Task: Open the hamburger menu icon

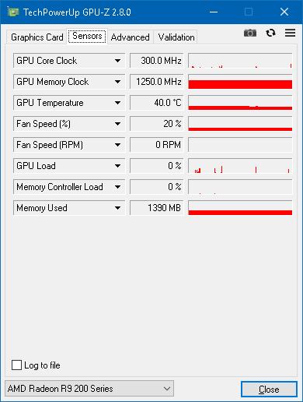Action: click(x=290, y=33)
